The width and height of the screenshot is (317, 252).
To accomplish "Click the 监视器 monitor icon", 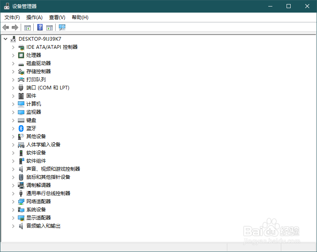I will tap(21, 112).
